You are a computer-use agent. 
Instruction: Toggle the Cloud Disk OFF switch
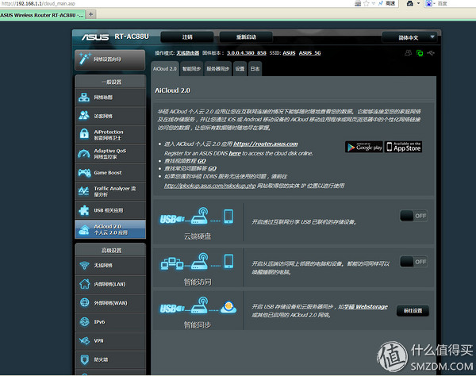pyautogui.click(x=414, y=216)
